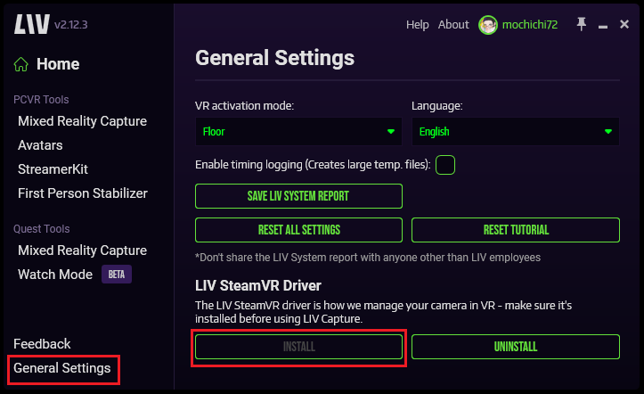Uninstall the LIV SteamVR driver
The height and width of the screenshot is (394, 644).
(515, 347)
